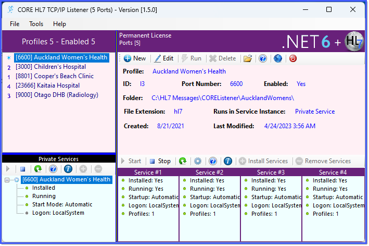Click the Service #1 header
This screenshot has width=369, height=246.
148,172
